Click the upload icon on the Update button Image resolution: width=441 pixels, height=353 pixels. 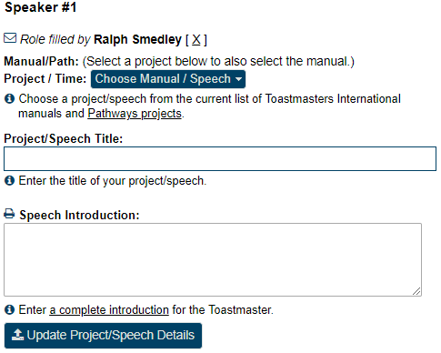(x=18, y=335)
